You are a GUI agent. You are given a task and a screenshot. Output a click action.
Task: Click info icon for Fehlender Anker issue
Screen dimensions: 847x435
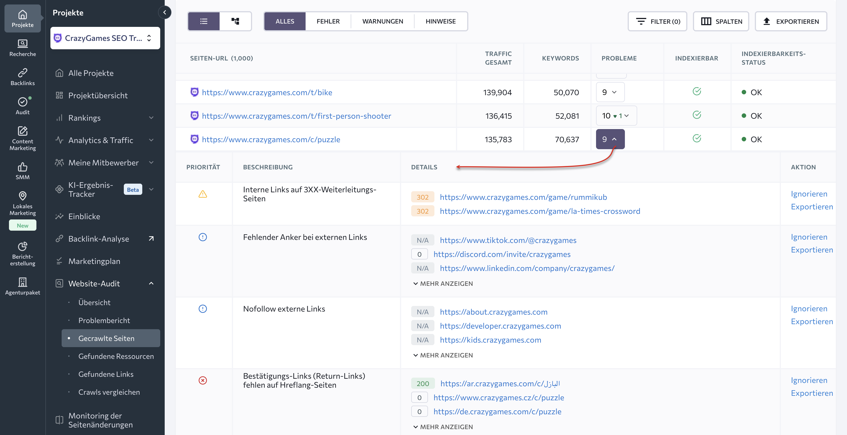point(203,237)
